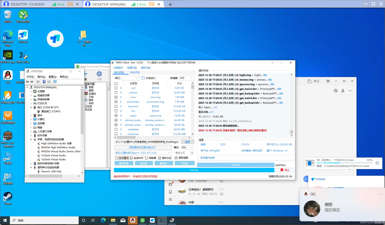Check the ssd partition checkbox
Image resolution: width=385 pixels, height=225 pixels.
(x=116, y=88)
